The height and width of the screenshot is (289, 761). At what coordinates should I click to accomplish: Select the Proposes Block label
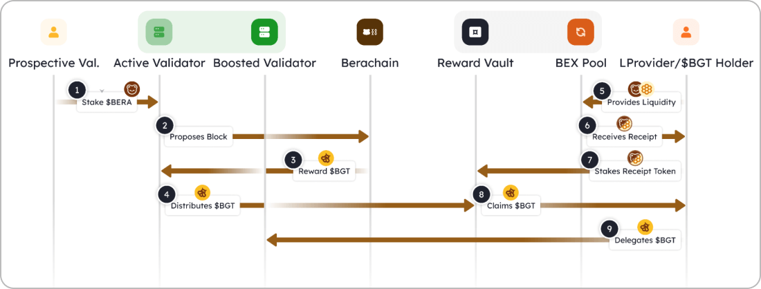pyautogui.click(x=199, y=137)
